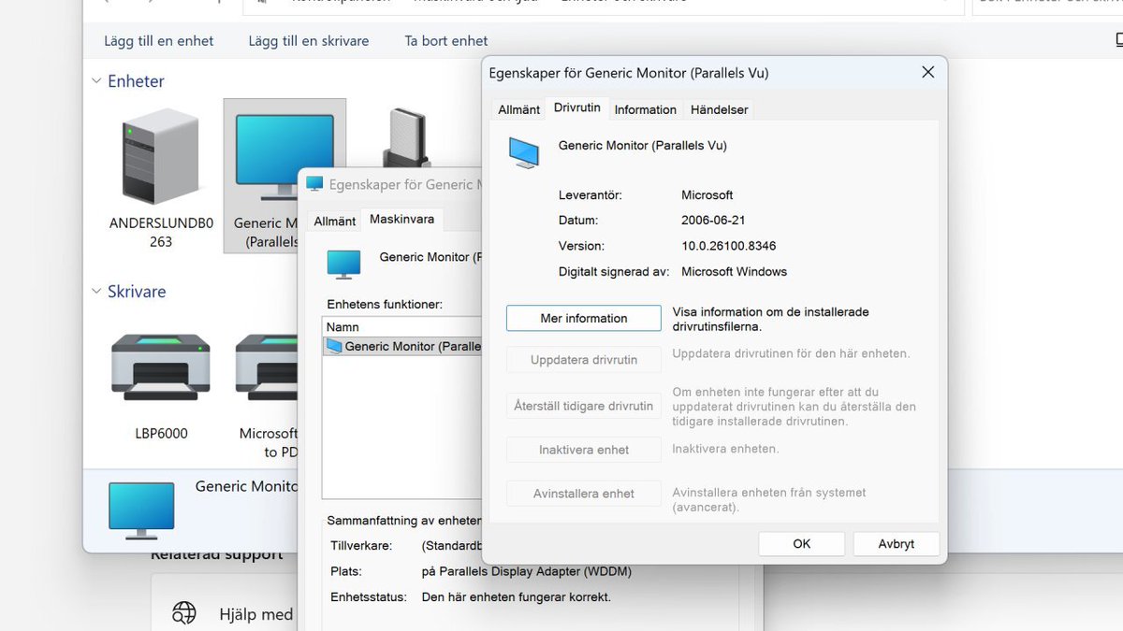Confirm with the OK button
The height and width of the screenshot is (631, 1123).
[802, 543]
